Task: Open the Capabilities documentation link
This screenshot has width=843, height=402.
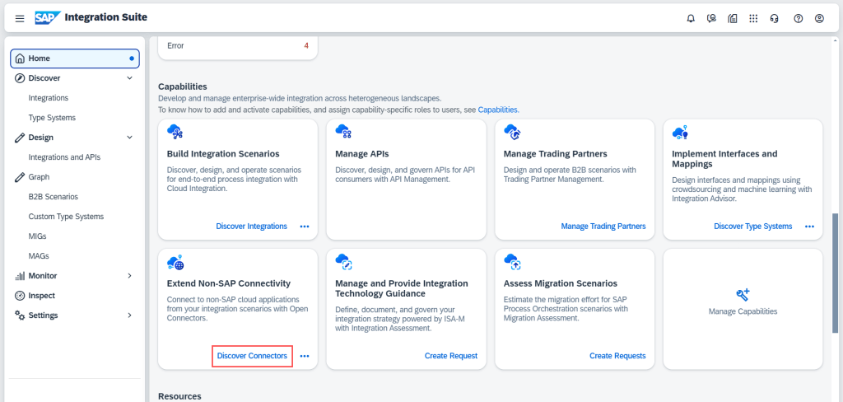Action: click(498, 110)
